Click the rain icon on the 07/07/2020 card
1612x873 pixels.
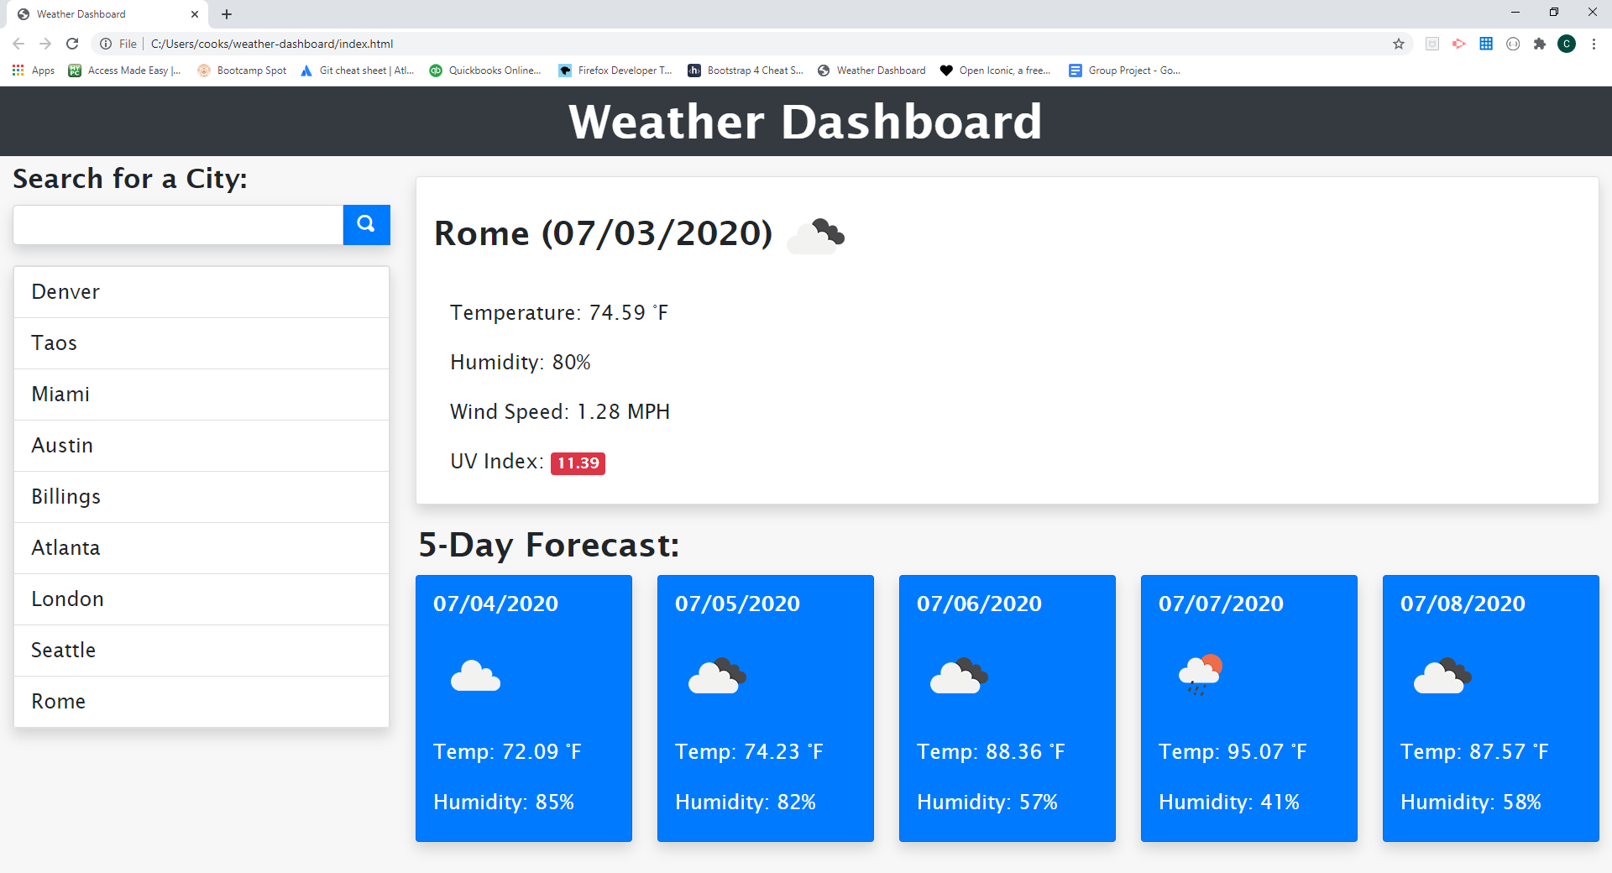[x=1200, y=676]
